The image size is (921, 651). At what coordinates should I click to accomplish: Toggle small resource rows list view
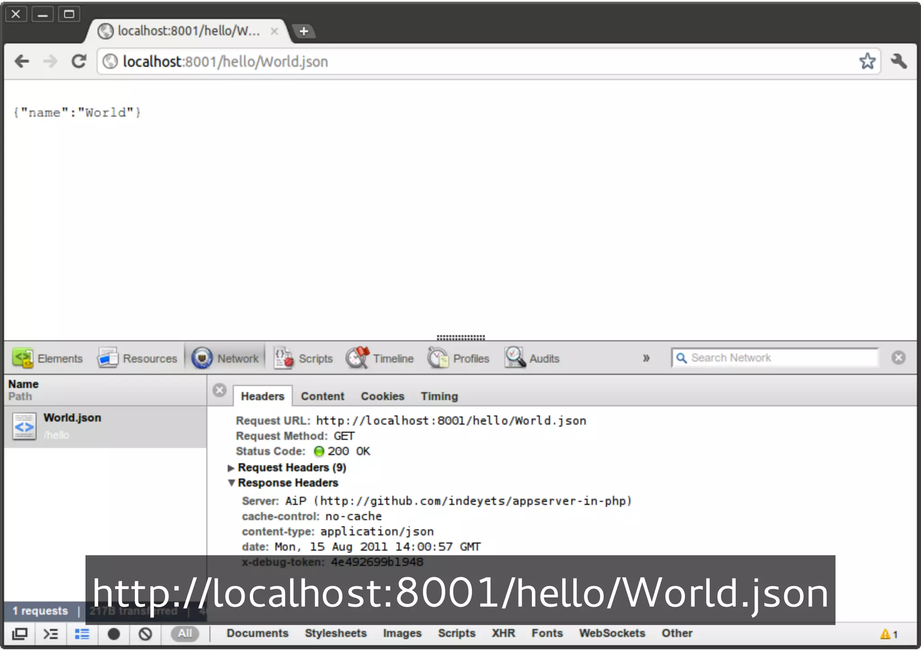[x=82, y=634]
